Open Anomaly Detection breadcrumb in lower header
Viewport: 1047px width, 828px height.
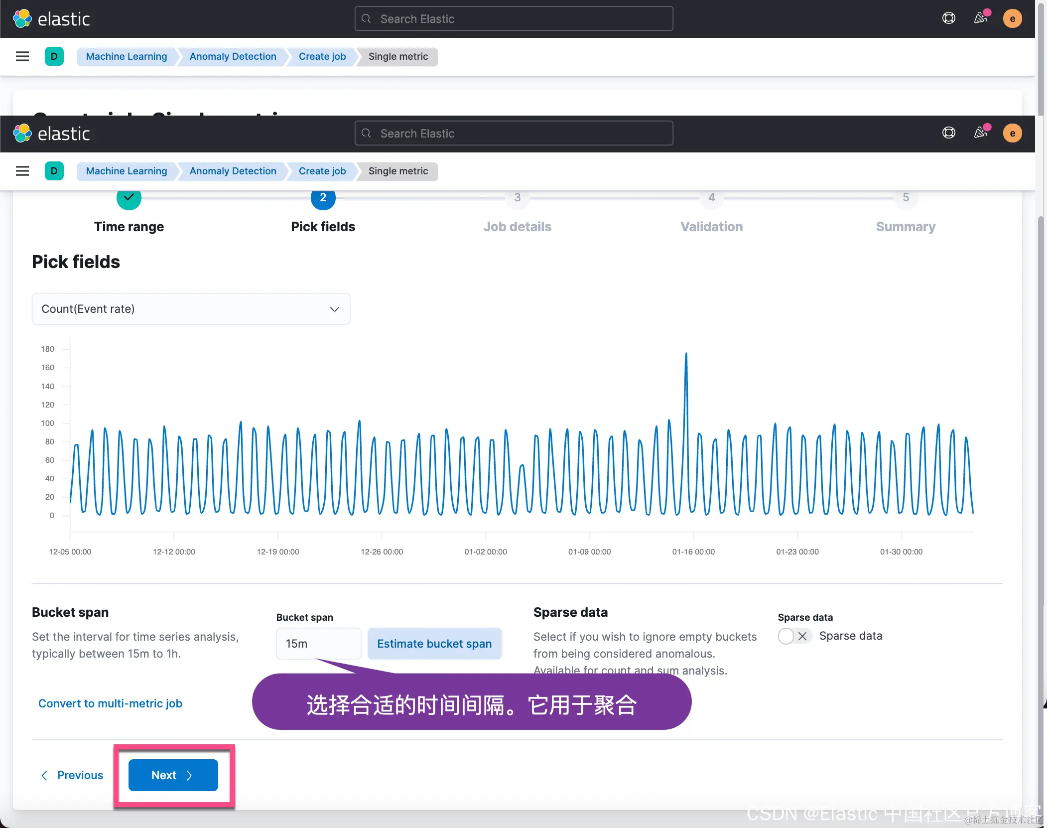(x=233, y=171)
